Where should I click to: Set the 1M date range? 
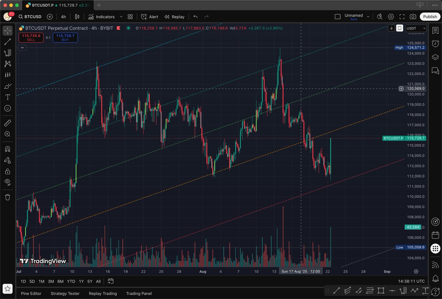(42, 281)
